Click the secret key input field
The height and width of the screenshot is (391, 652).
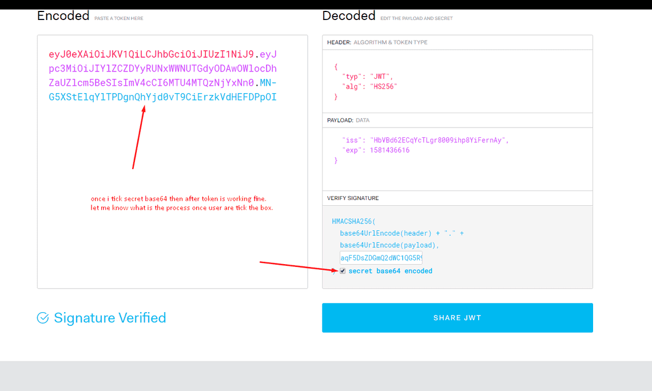(x=381, y=258)
